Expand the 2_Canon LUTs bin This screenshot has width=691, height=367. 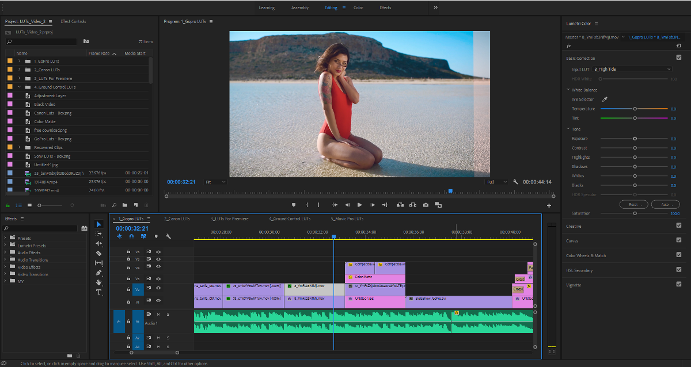point(20,70)
